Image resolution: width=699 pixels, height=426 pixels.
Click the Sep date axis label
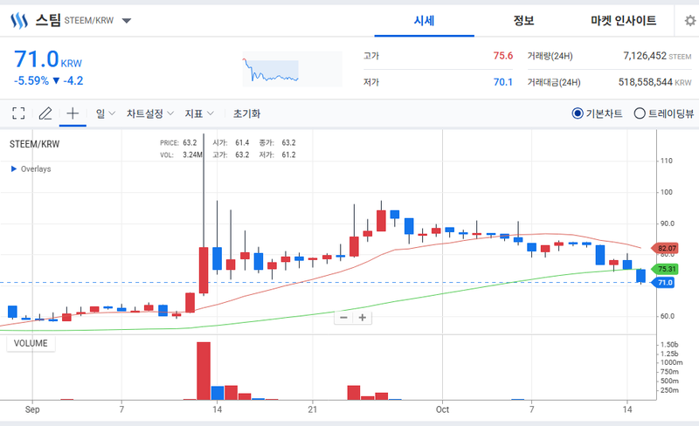32,409
